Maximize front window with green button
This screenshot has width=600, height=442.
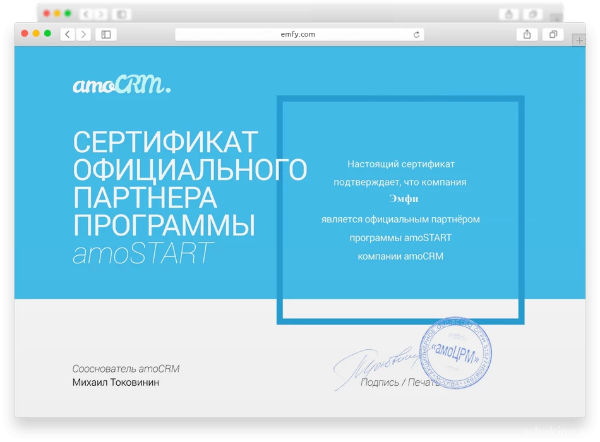point(47,33)
